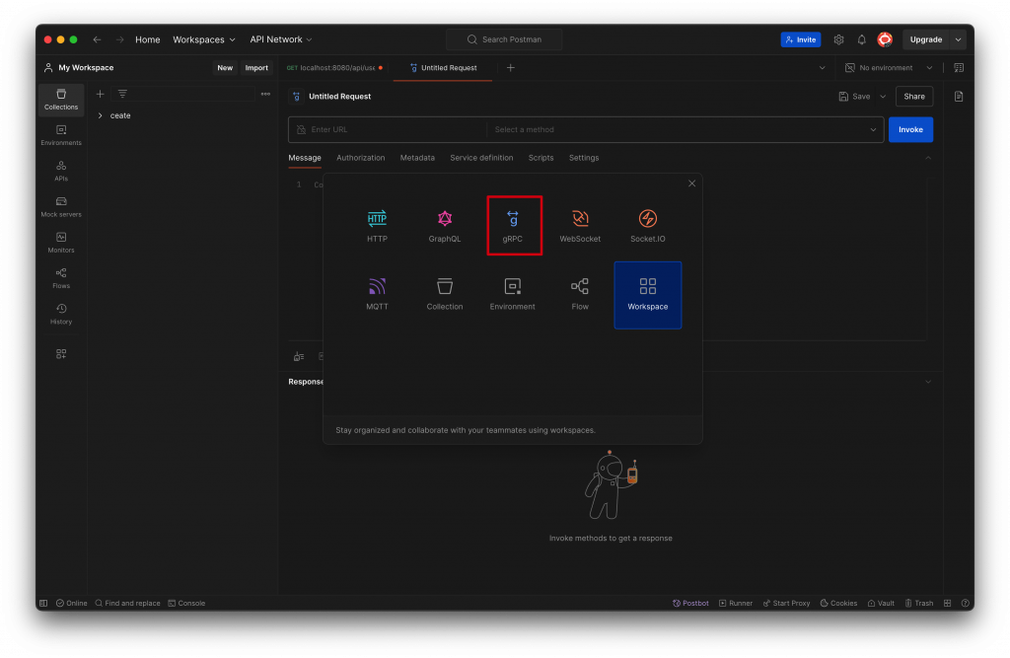Click the New button
1010x658 pixels.
[x=225, y=68]
